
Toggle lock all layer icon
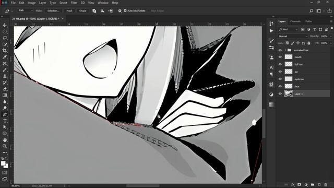(309, 43)
